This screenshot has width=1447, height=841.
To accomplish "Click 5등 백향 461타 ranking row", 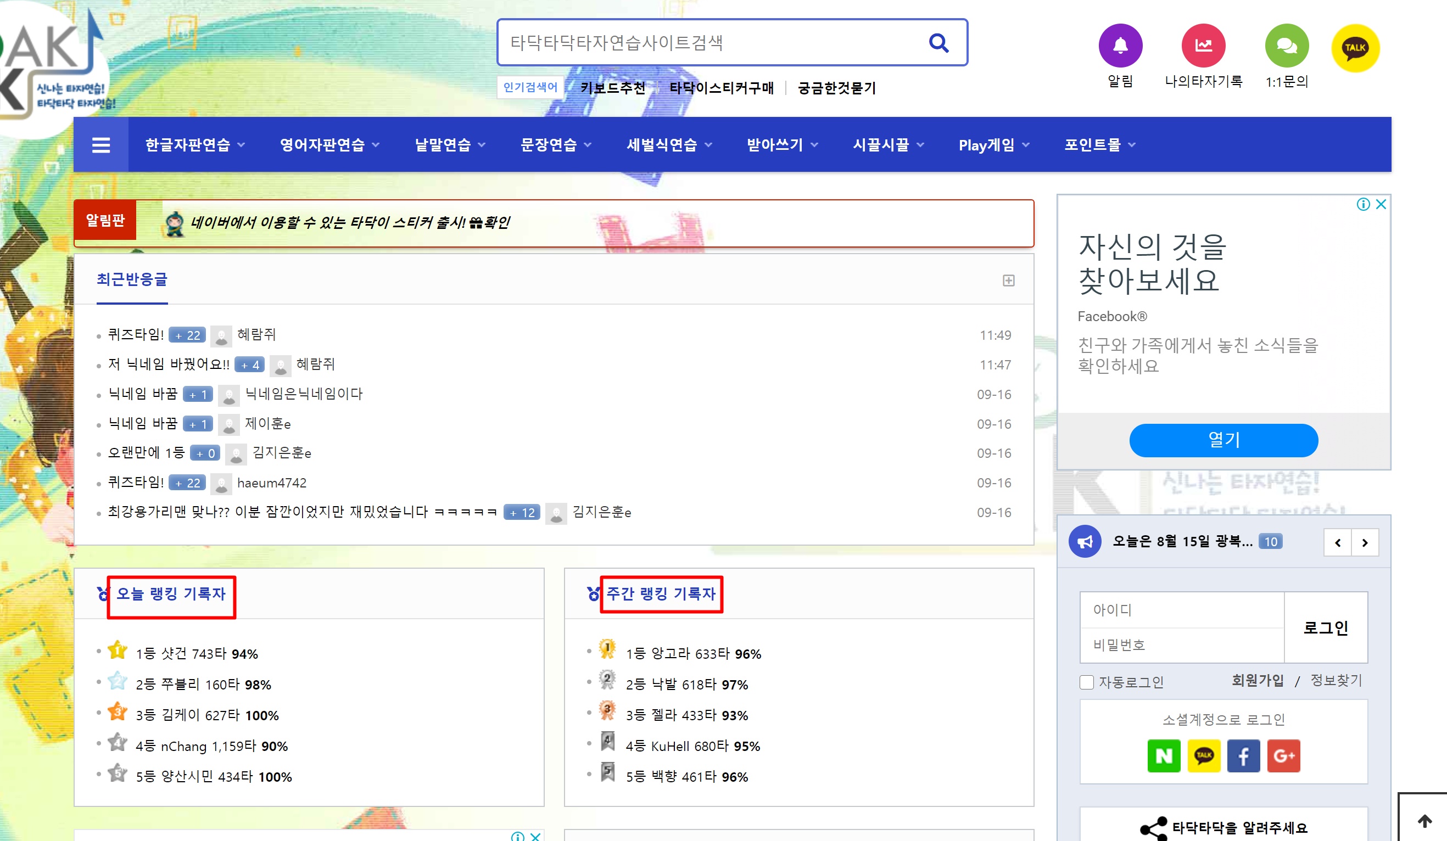I will [687, 777].
